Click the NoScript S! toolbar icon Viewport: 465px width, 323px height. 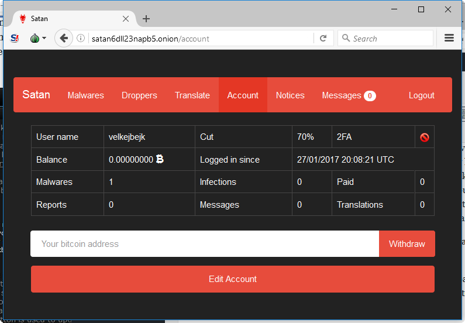[x=14, y=38]
